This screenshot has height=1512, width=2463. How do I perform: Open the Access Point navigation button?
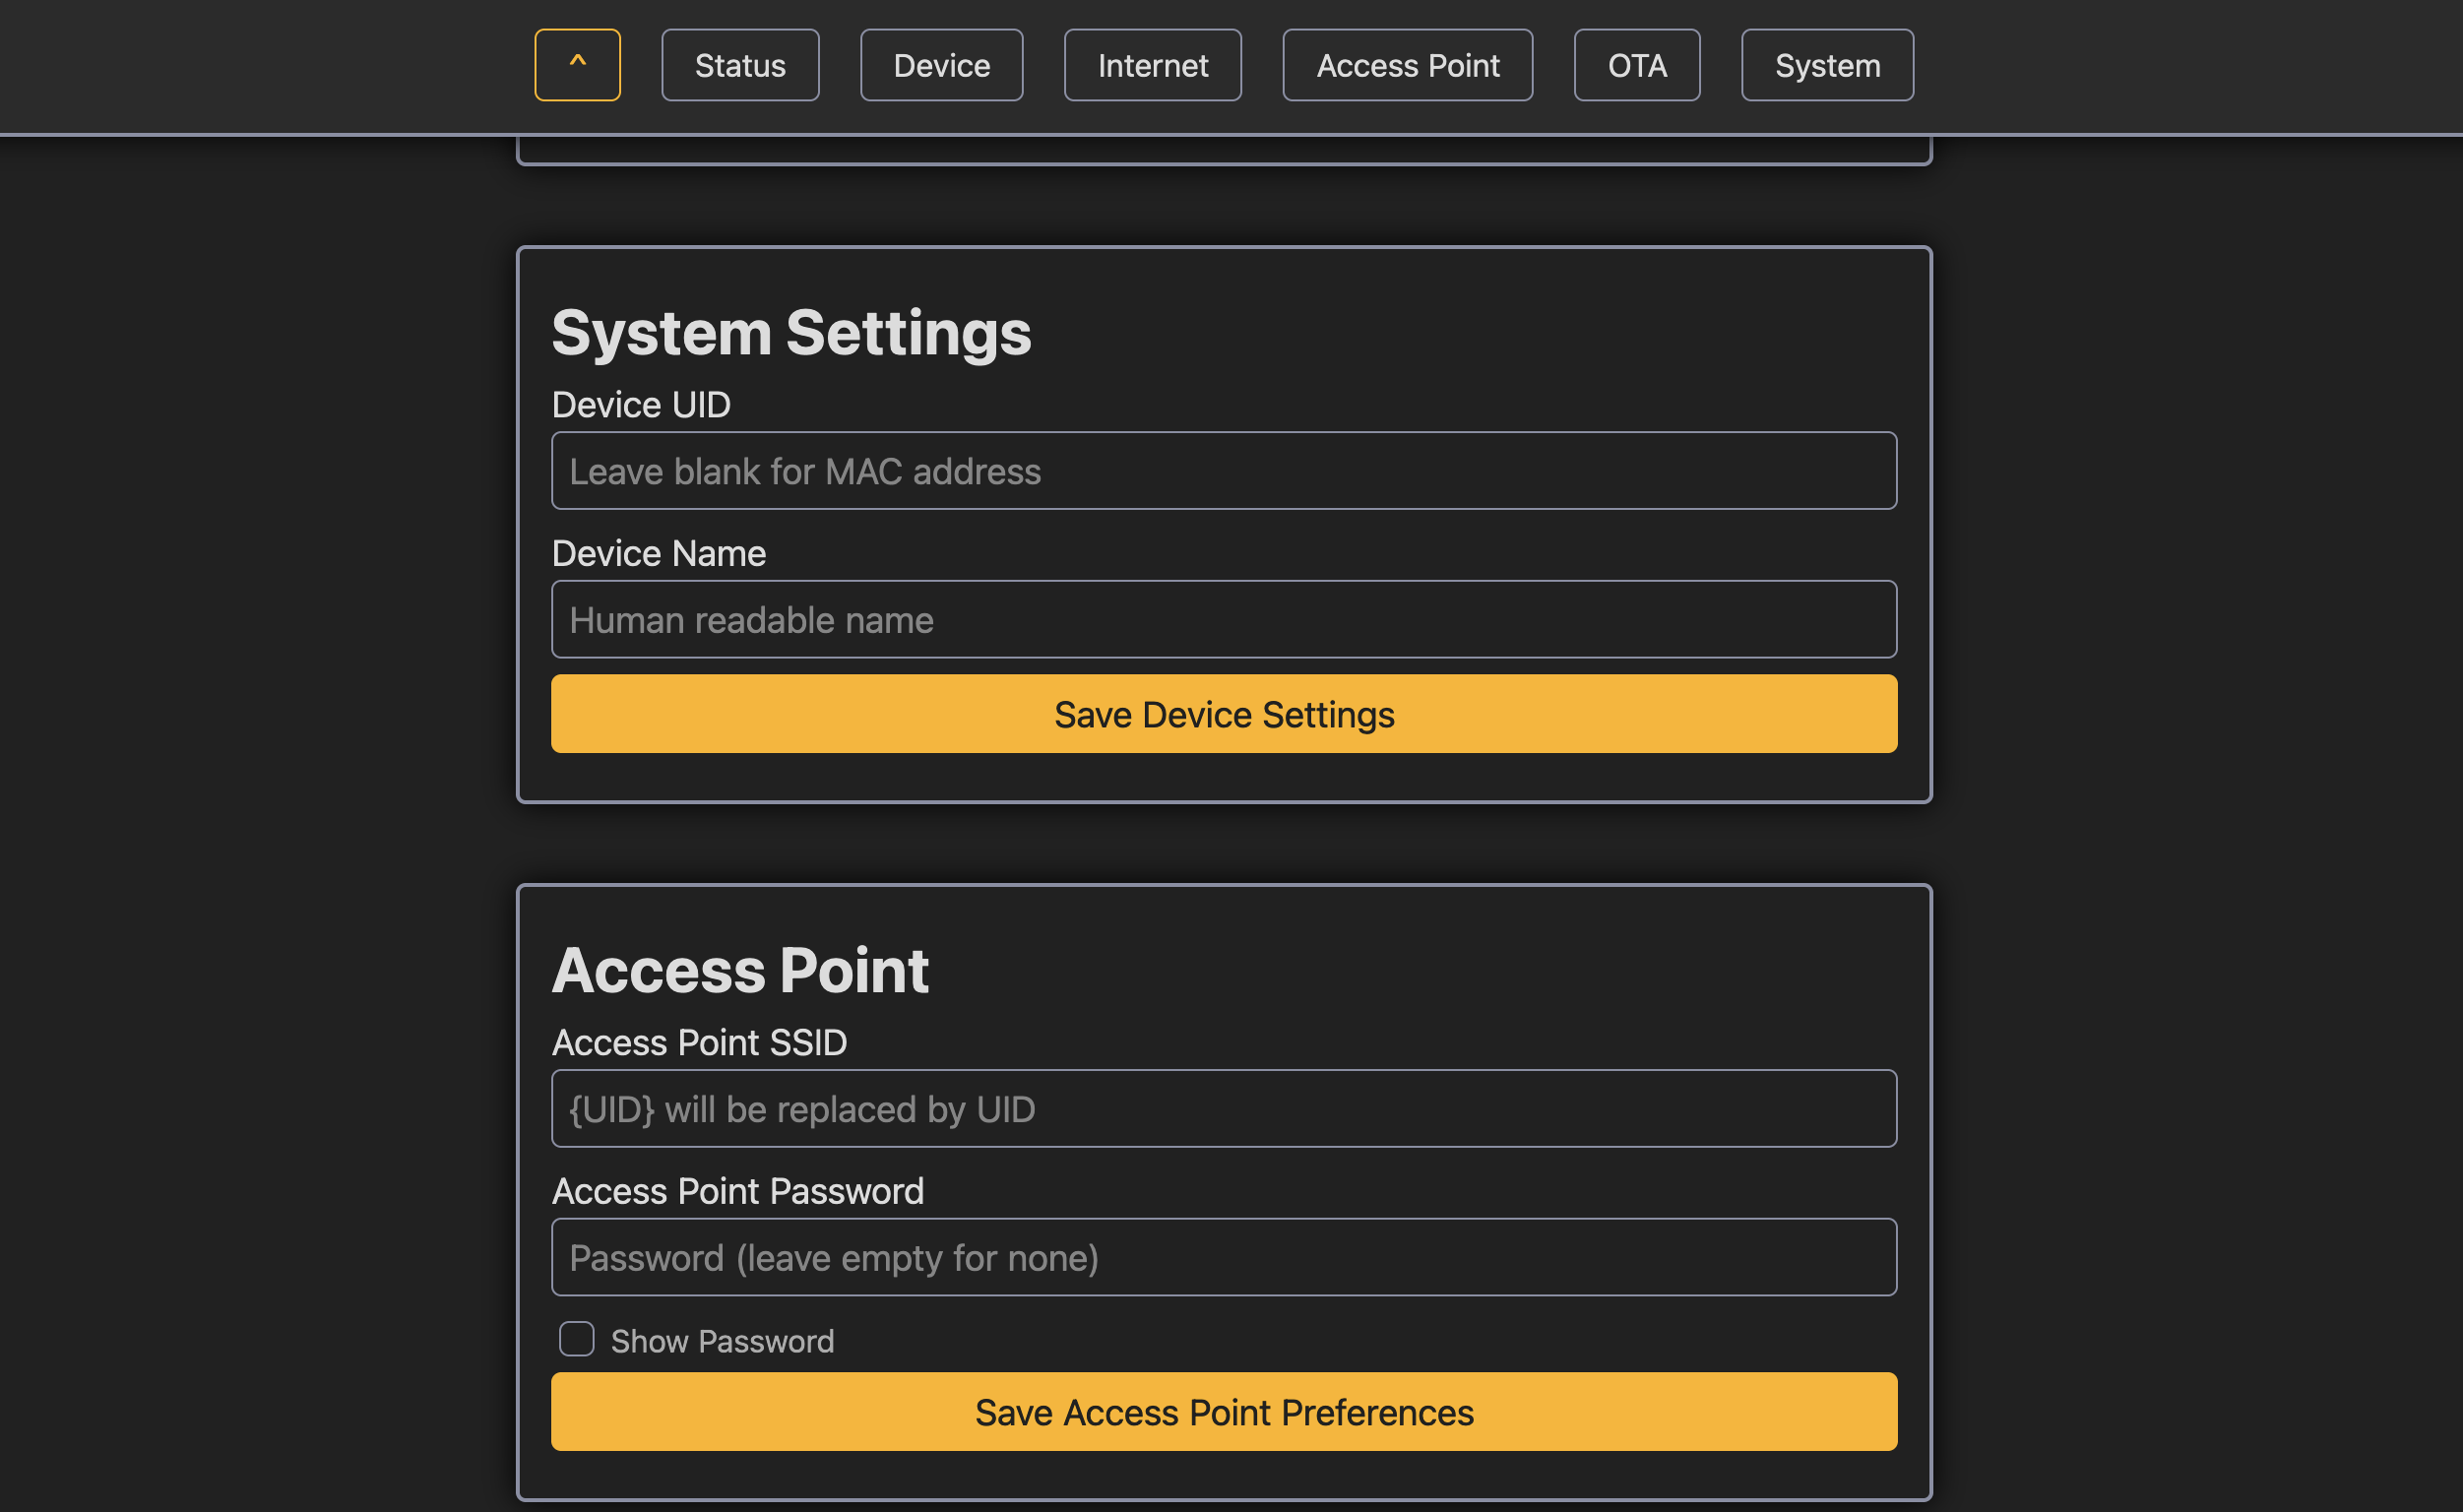[1407, 64]
